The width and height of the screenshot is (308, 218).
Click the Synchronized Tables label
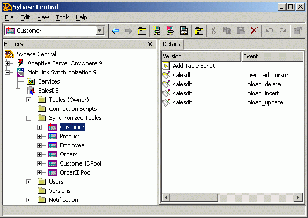coord(75,118)
